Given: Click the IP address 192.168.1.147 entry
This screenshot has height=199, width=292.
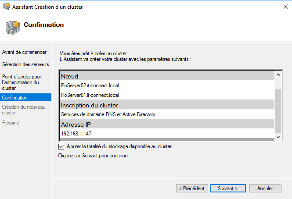Looking at the screenshot, I should click(76, 134).
